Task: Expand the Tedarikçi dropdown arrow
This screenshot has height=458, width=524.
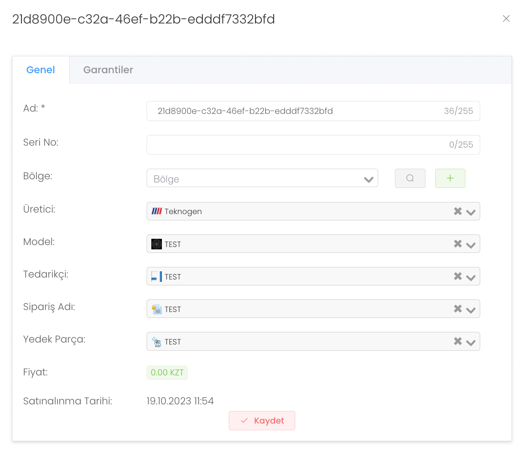Action: coord(471,277)
